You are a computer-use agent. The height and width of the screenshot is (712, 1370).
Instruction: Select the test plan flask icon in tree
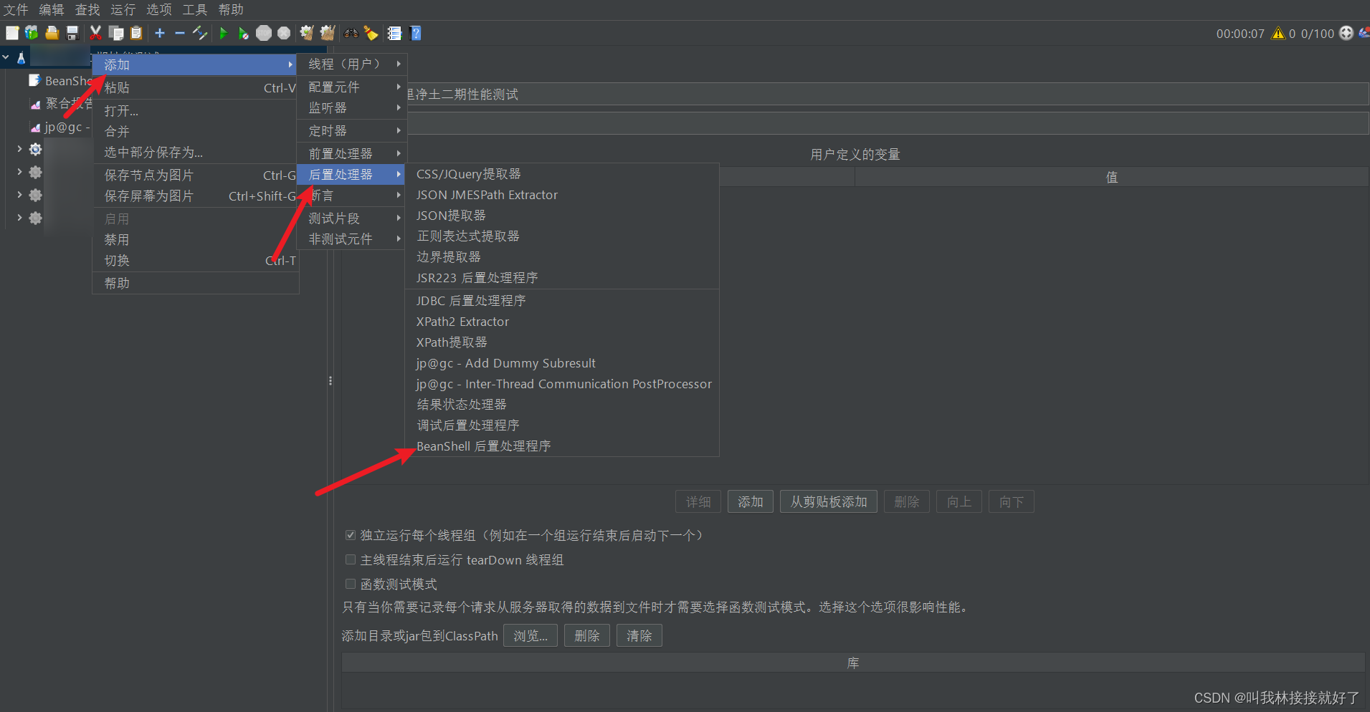point(22,58)
